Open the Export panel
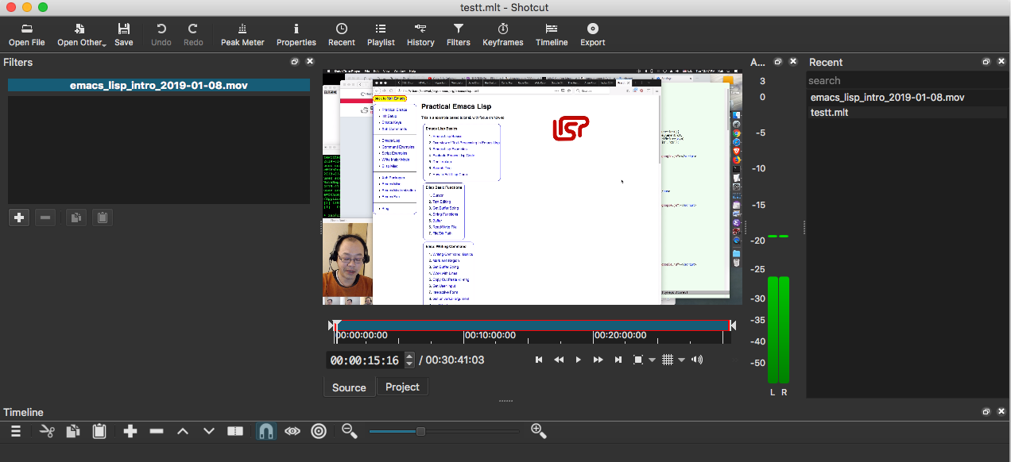Image resolution: width=1011 pixels, height=462 pixels. pyautogui.click(x=593, y=34)
